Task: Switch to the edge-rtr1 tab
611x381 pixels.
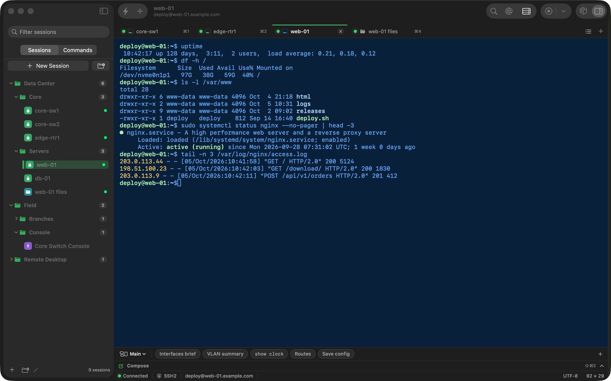Action: tap(233, 32)
